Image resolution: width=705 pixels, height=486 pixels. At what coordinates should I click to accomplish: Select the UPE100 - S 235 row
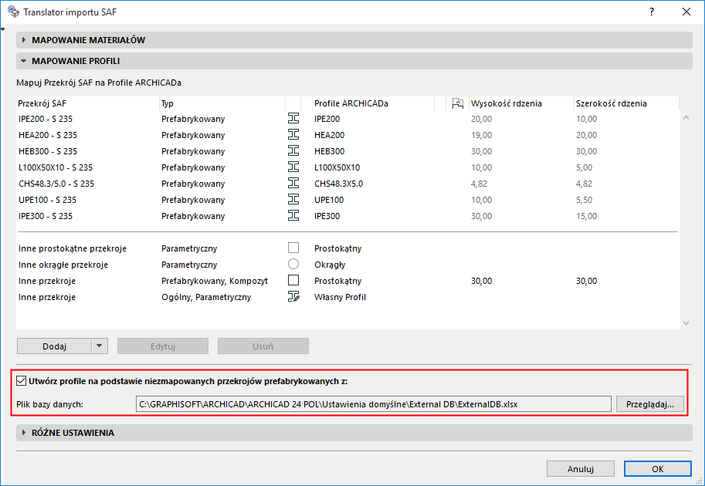347,200
